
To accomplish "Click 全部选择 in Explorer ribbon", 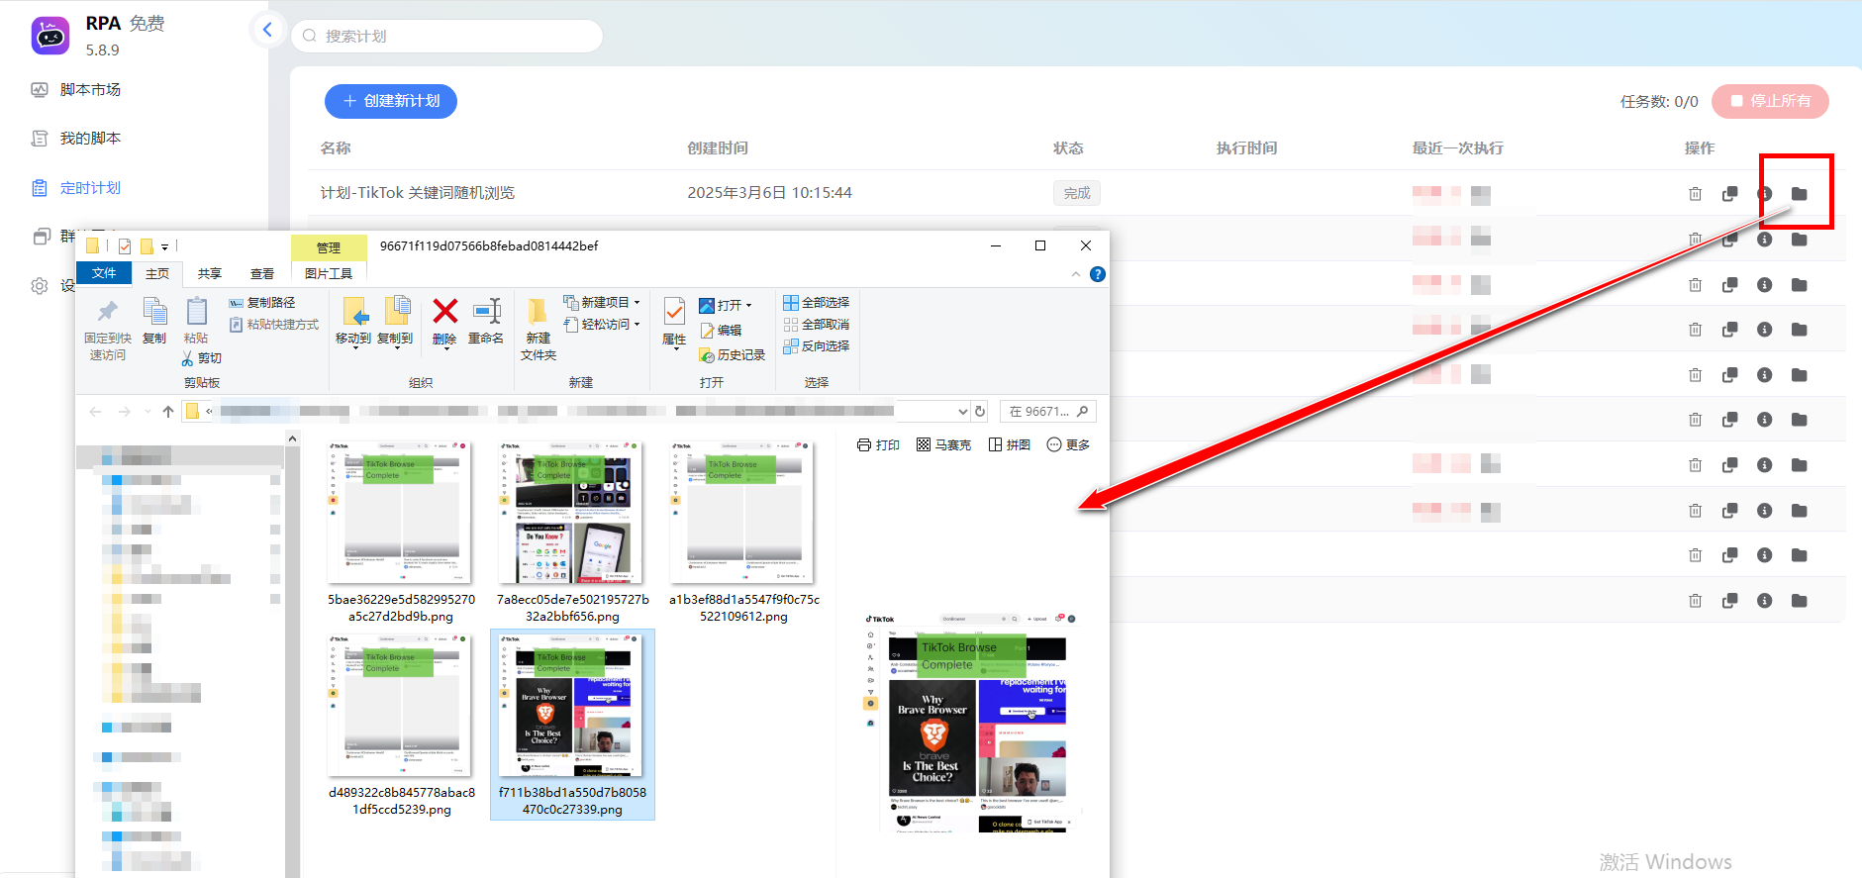I will 817,303.
